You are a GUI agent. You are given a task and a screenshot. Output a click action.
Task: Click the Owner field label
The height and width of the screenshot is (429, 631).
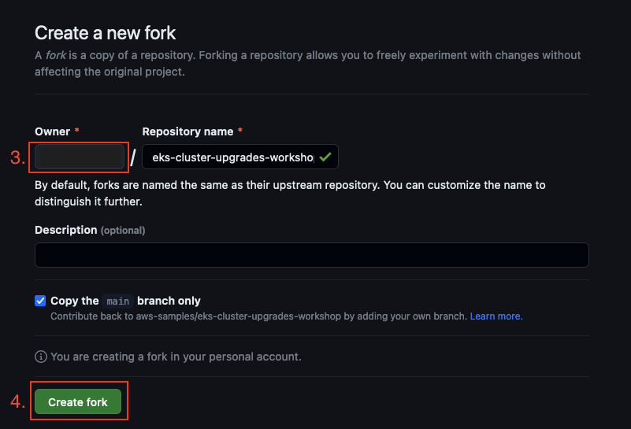52,131
